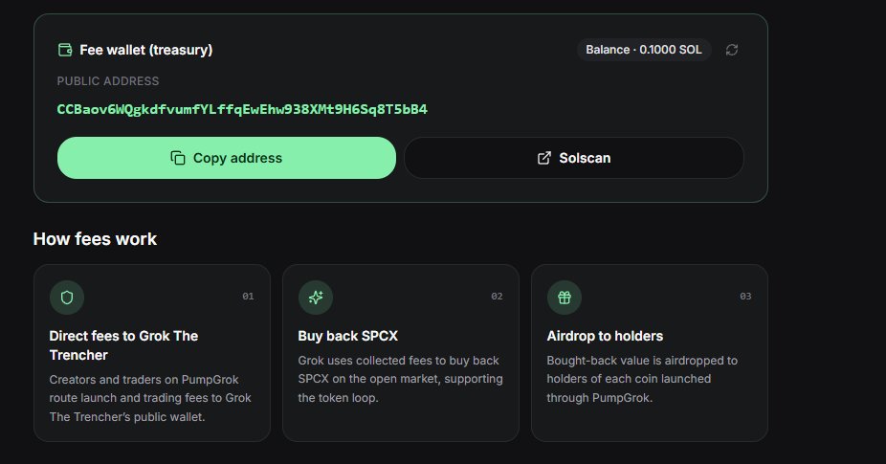This screenshot has width=886, height=464.
Task: Open the wallet on Solscan
Action: [573, 158]
